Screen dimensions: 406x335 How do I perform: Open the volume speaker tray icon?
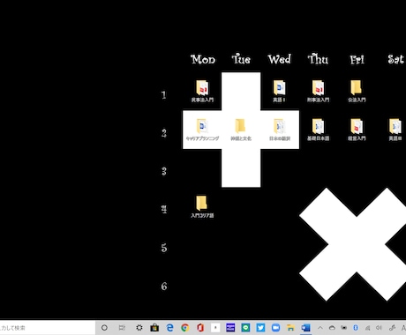(x=379, y=328)
